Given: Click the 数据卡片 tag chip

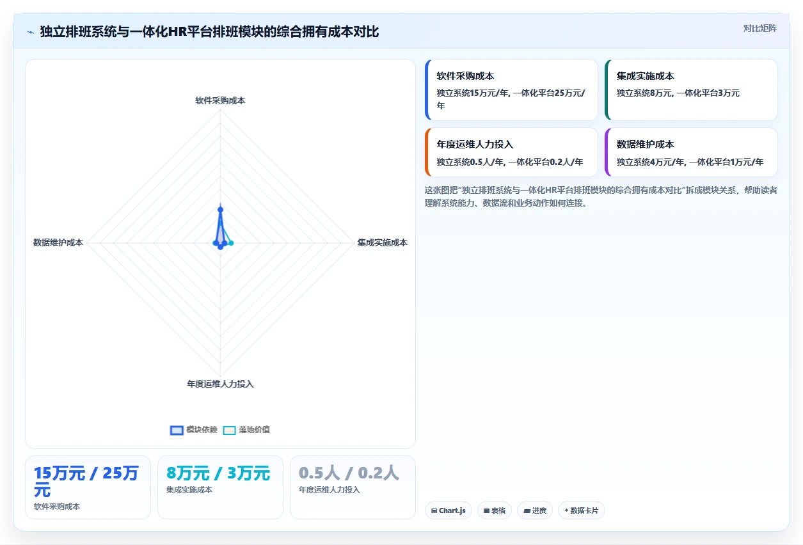Looking at the screenshot, I should [x=582, y=510].
